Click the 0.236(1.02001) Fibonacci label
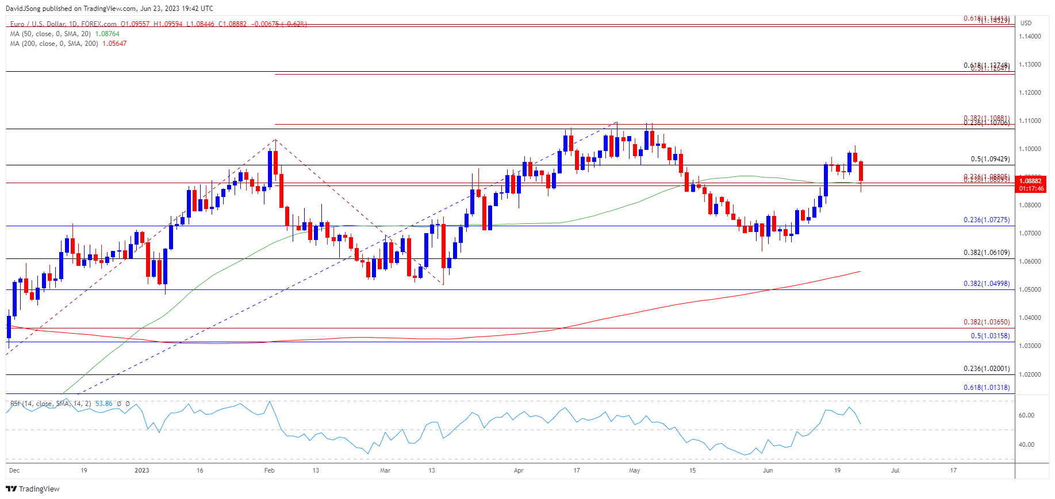This screenshot has width=1055, height=499. pos(987,369)
